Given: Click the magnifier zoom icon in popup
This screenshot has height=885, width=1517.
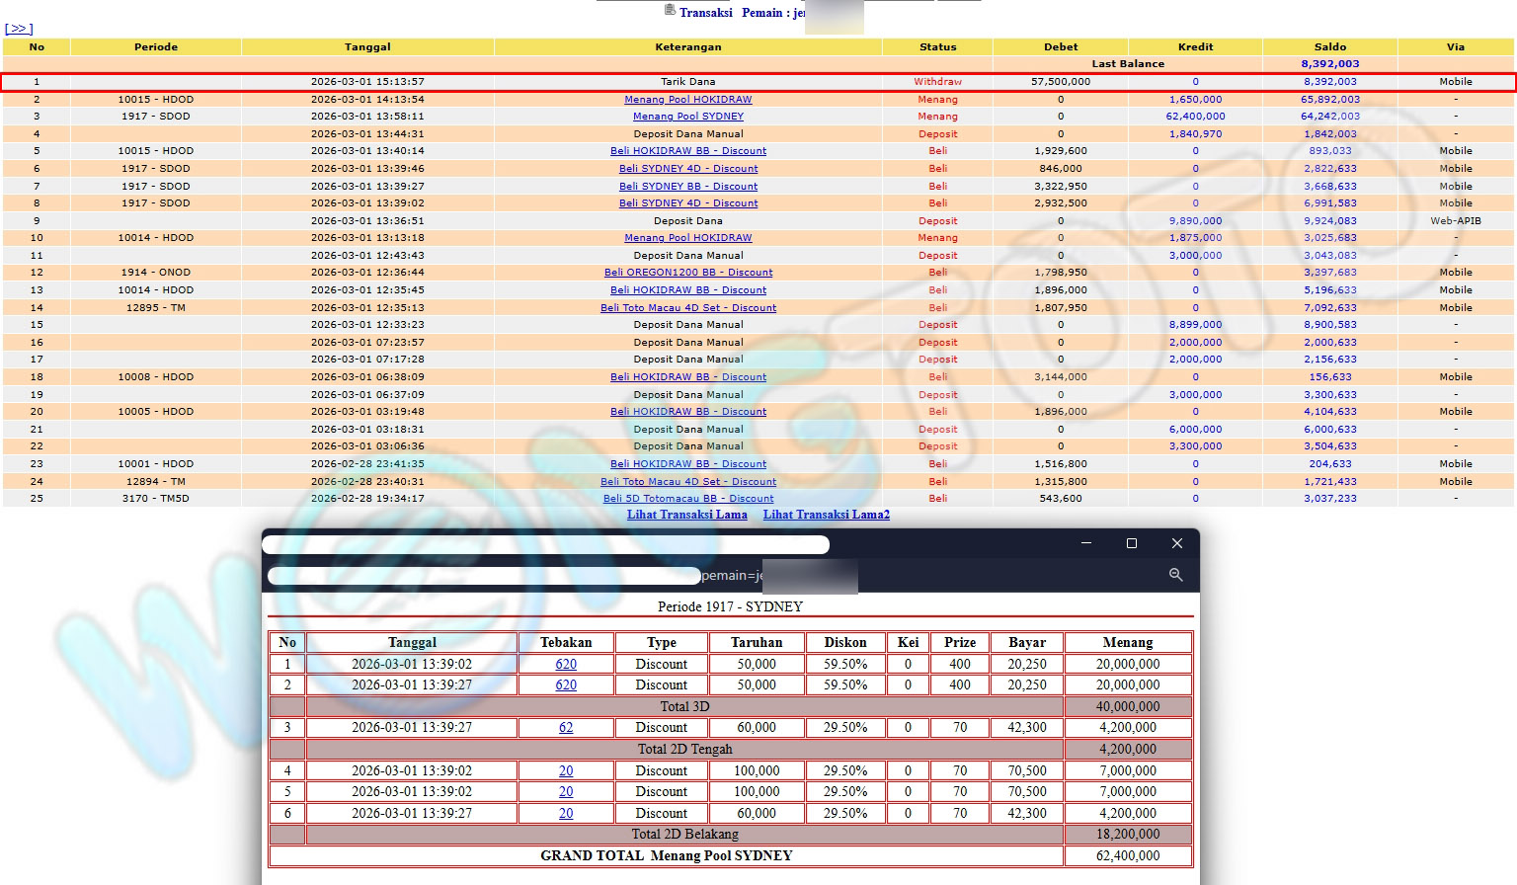Looking at the screenshot, I should click(1175, 575).
